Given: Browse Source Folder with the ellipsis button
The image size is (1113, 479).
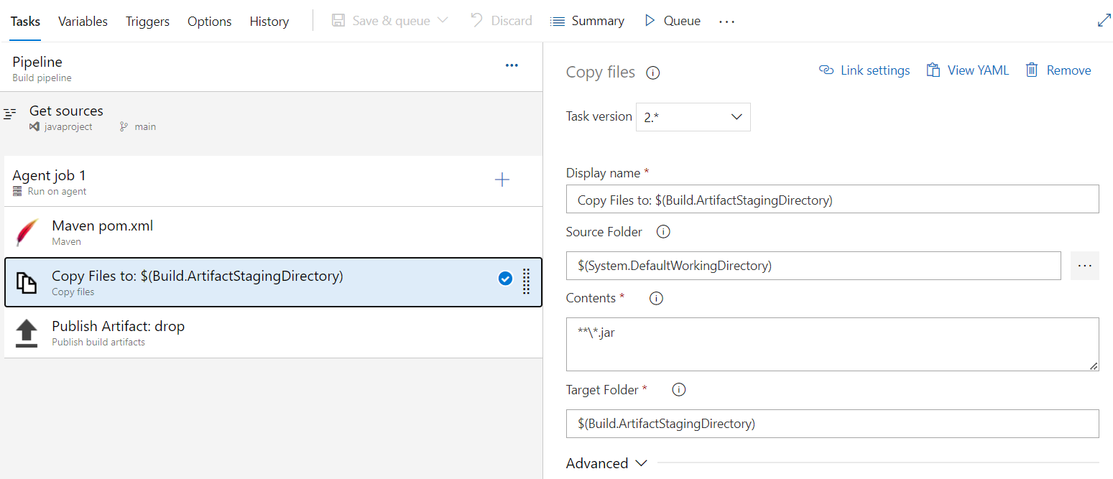Looking at the screenshot, I should (1084, 265).
